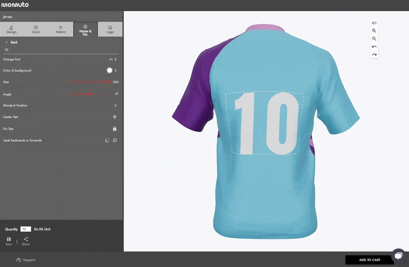
Task: Toggle the Pin Text lock
Action: 115,129
